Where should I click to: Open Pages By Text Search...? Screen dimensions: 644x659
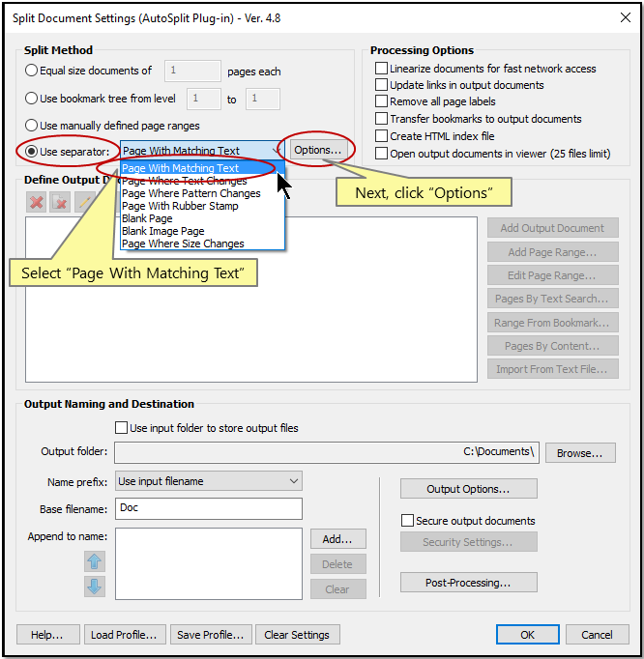coord(553,299)
